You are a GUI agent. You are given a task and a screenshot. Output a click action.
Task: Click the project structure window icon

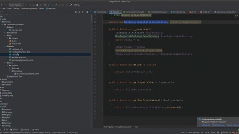point(75,5)
